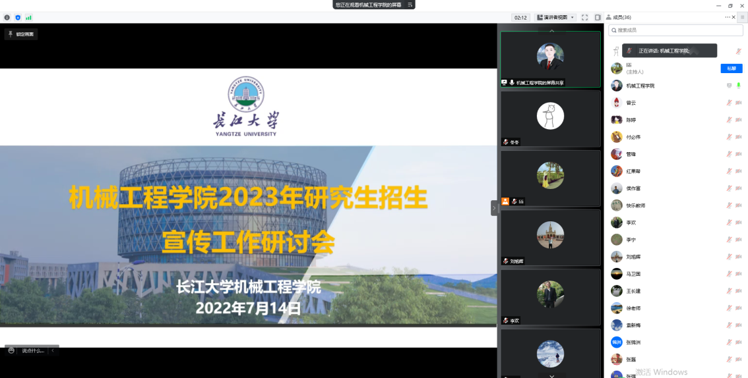The height and width of the screenshot is (378, 748).
Task: Collapse the video strip with the side chevron
Action: pos(494,208)
